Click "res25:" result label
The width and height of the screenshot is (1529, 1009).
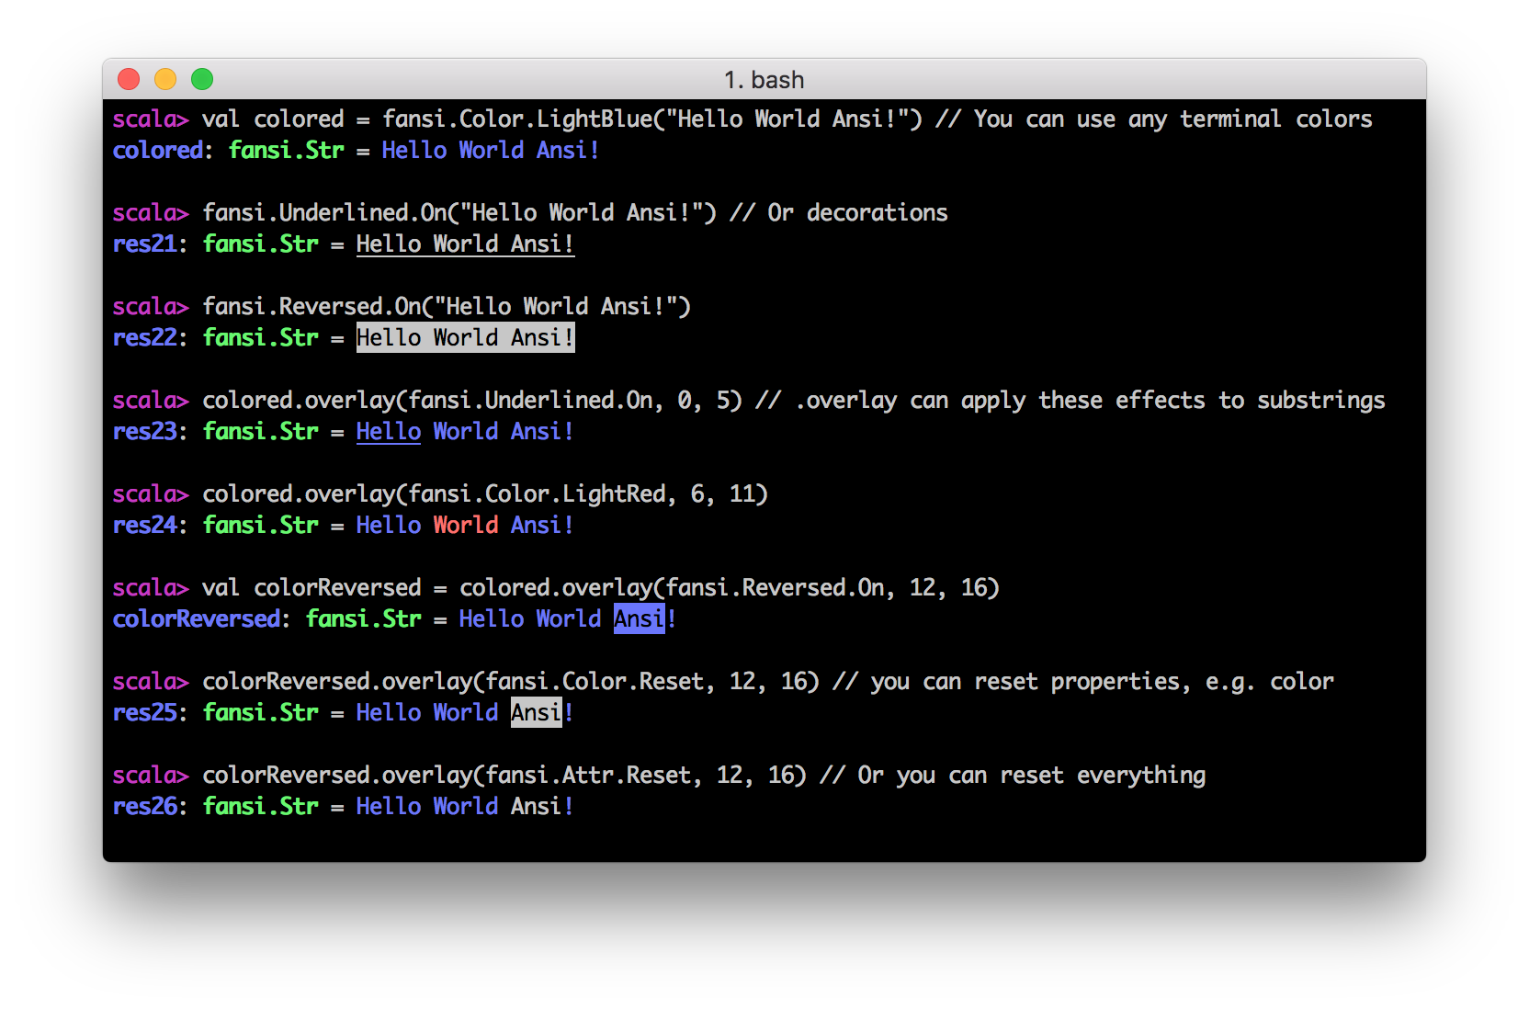(x=150, y=713)
